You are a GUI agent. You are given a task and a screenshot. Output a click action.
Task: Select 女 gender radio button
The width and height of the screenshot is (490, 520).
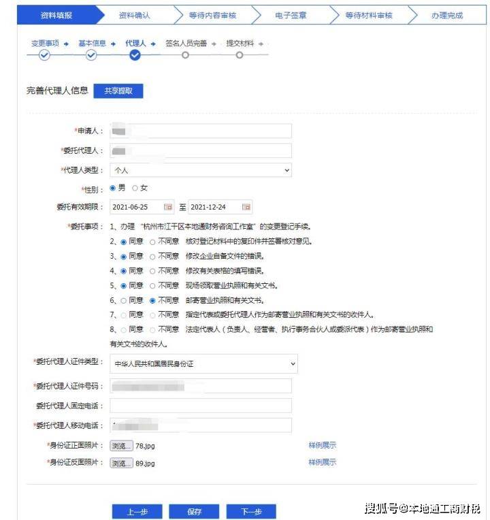click(135, 188)
